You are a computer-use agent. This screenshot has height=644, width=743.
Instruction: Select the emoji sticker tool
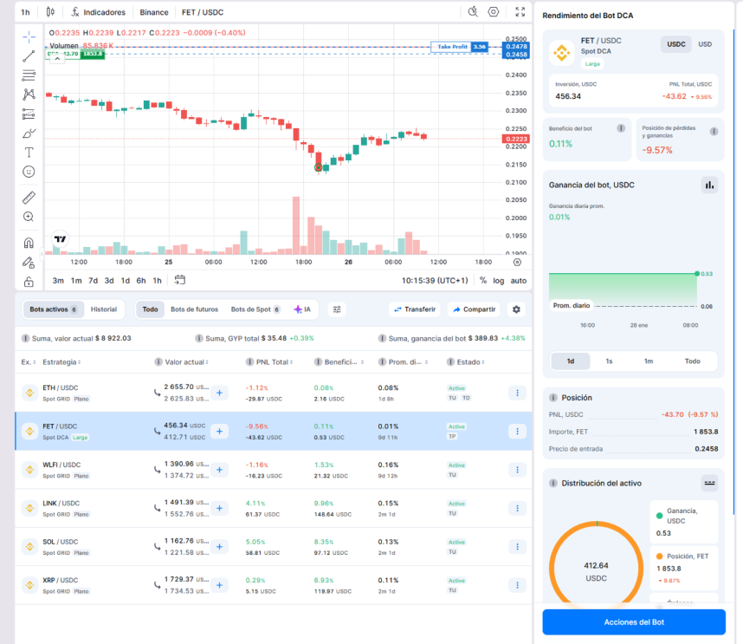[29, 172]
